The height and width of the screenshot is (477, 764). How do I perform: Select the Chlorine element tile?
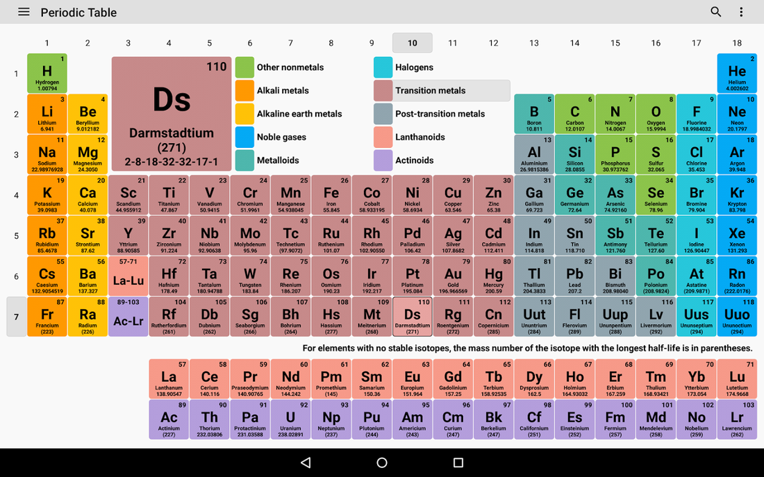tap(696, 154)
